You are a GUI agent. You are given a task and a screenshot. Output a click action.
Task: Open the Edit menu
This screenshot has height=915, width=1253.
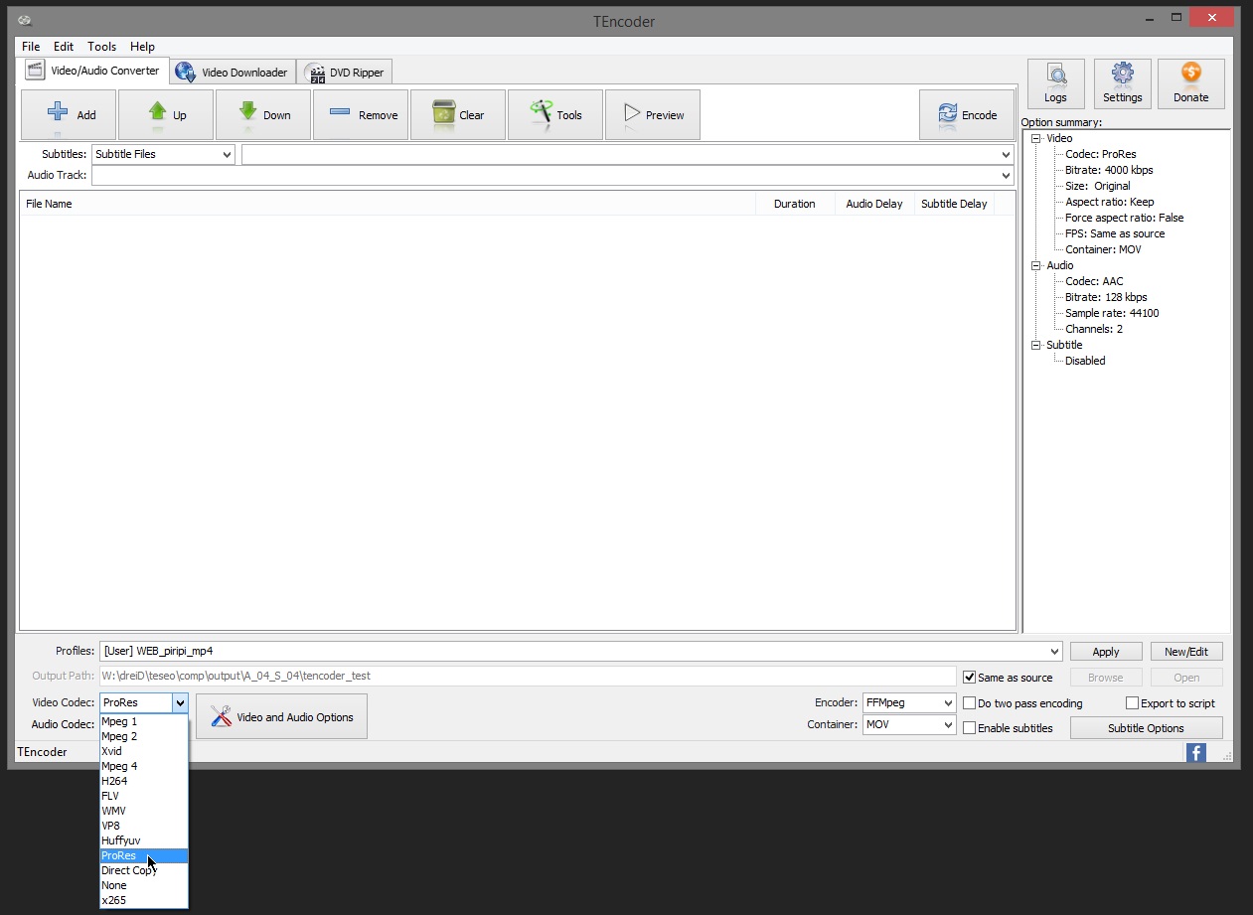click(x=64, y=47)
